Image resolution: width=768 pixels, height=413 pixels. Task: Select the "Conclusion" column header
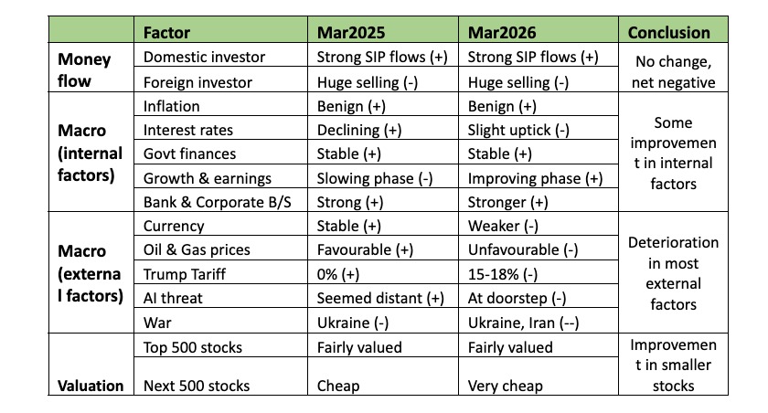(669, 32)
